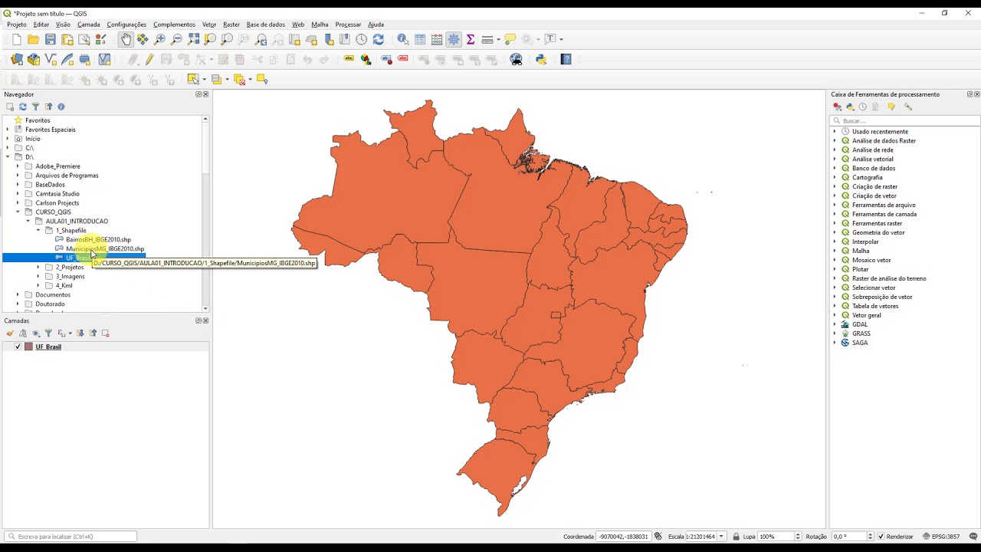
Task: Create a new project with blank page icon
Action: [x=17, y=39]
